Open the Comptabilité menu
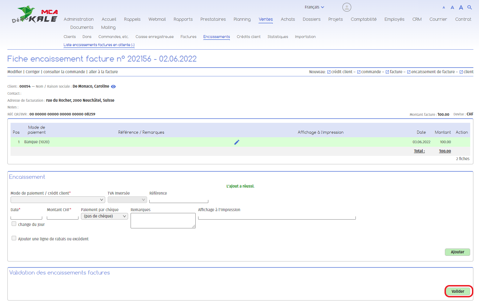The image size is (479, 303). click(364, 19)
